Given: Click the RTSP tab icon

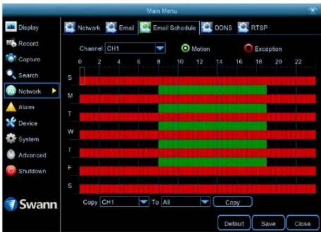Looking at the screenshot, I should click(x=243, y=27).
